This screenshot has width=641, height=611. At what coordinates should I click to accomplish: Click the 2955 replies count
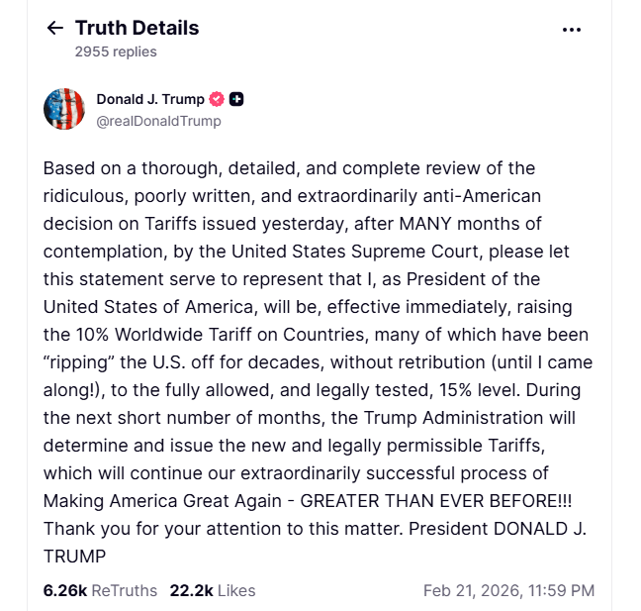[x=116, y=51]
